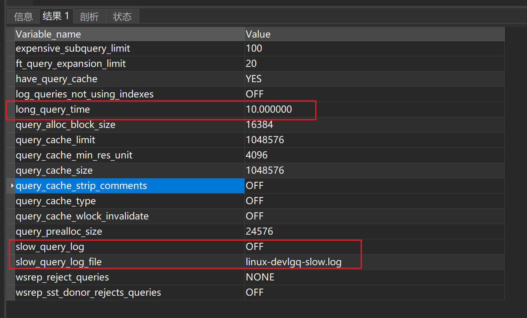Select highlighted query_cache_strip_comments cell

click(130, 186)
